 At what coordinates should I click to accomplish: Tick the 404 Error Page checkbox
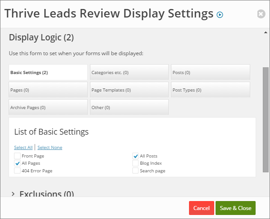[x=17, y=171]
